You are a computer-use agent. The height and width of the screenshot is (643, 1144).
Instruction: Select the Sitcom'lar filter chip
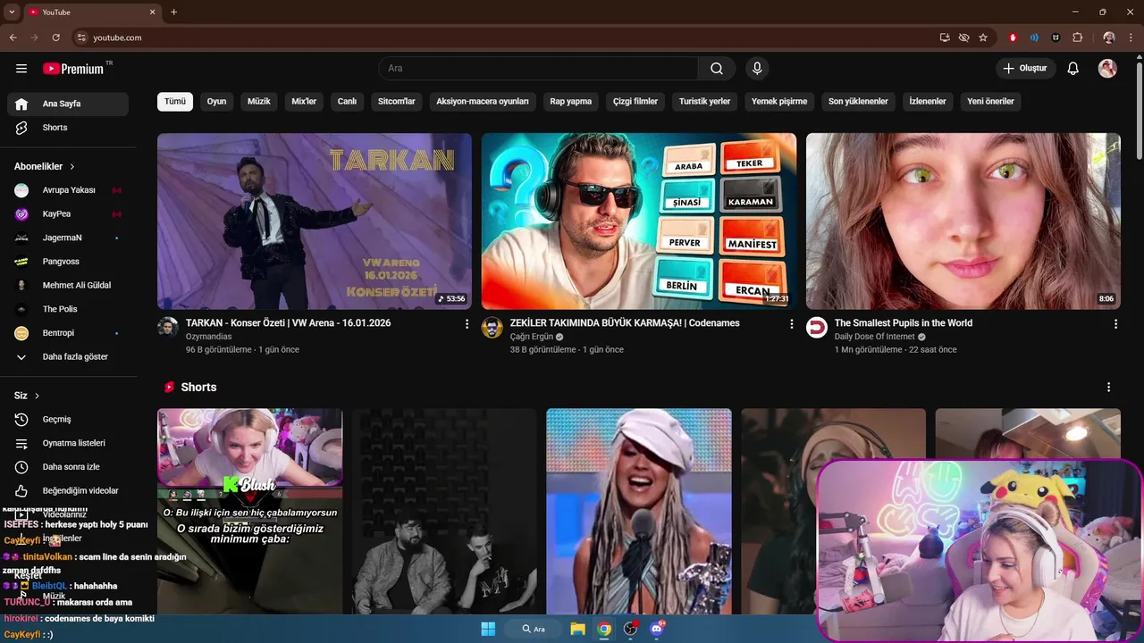tap(397, 102)
